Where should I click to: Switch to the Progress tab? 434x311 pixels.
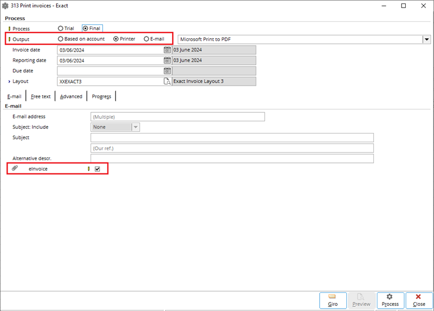click(102, 97)
